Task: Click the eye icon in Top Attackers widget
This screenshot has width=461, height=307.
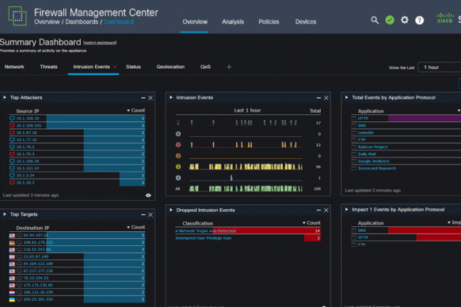Action: click(x=148, y=195)
